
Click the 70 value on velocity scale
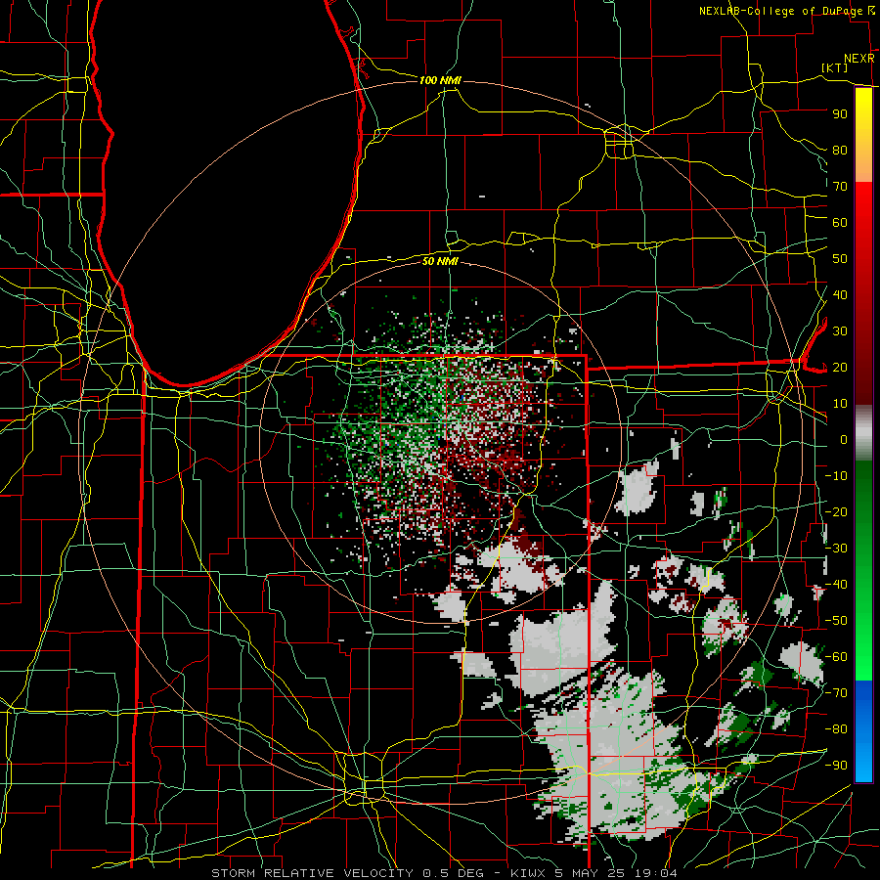[840, 187]
